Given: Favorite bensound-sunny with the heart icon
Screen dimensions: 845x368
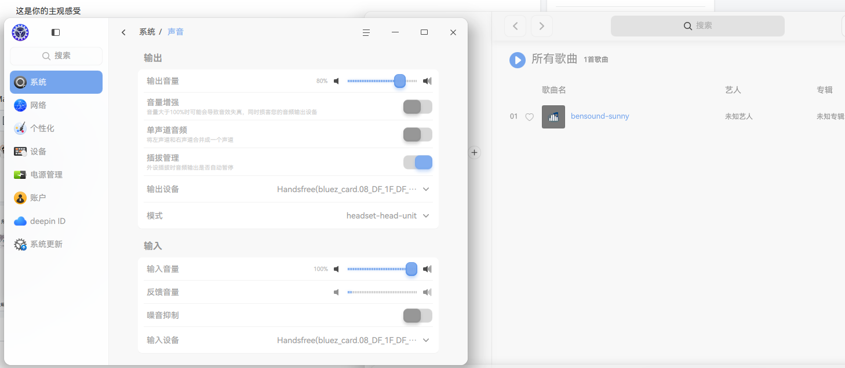Looking at the screenshot, I should pyautogui.click(x=529, y=117).
